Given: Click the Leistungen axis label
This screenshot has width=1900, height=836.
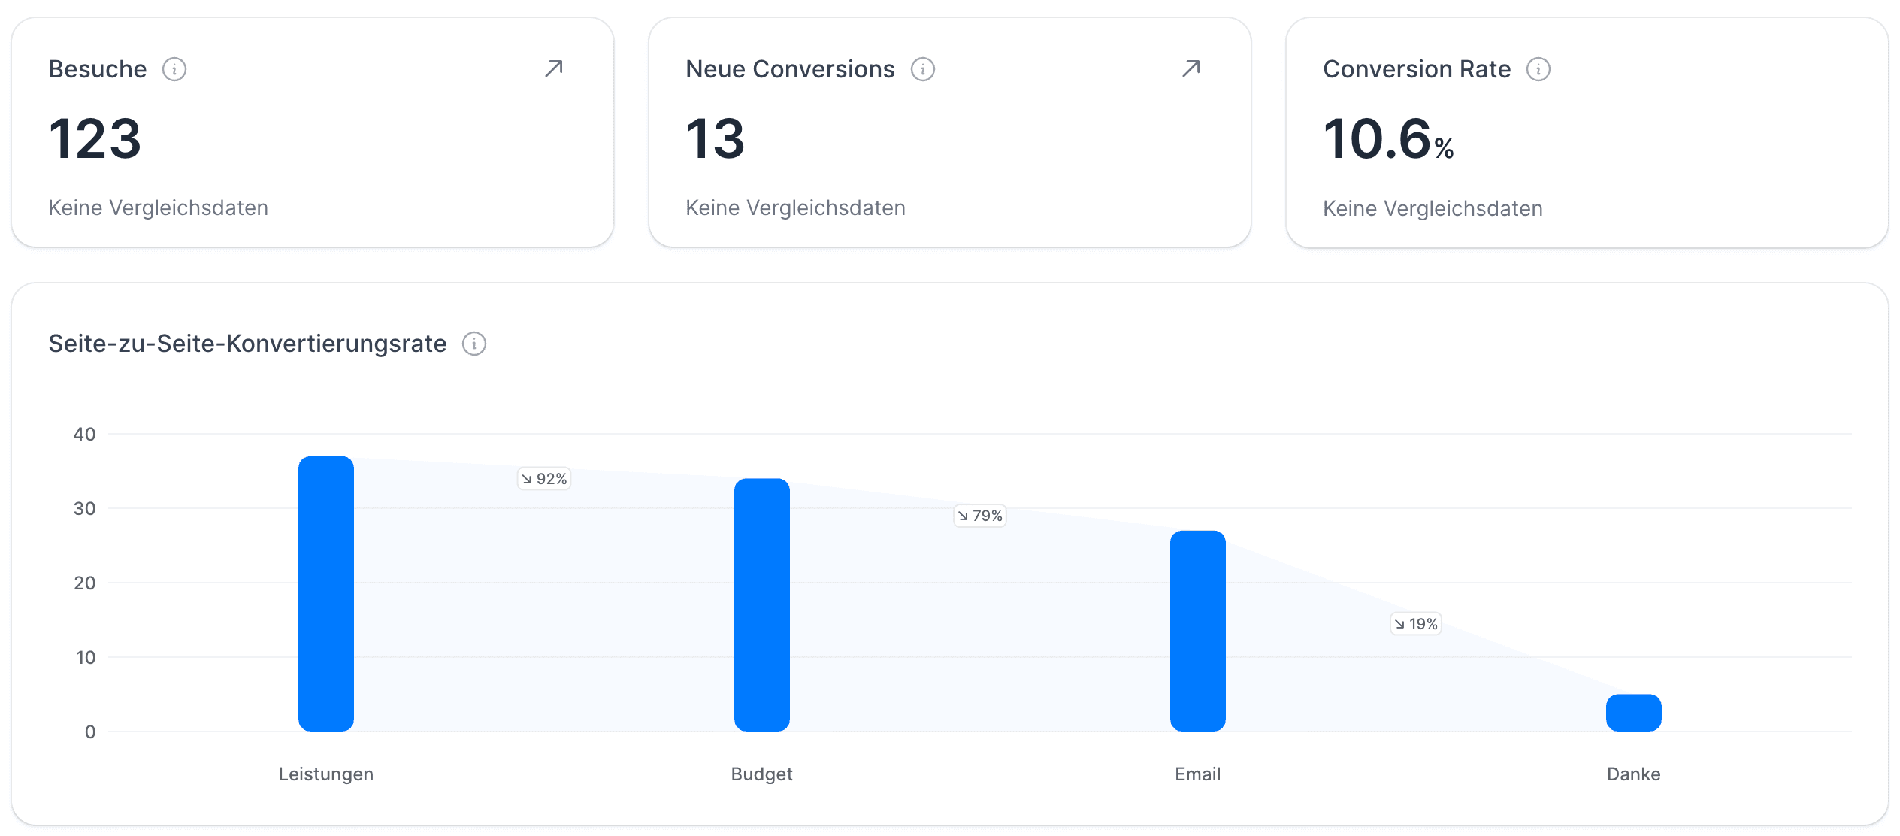Looking at the screenshot, I should point(325,774).
